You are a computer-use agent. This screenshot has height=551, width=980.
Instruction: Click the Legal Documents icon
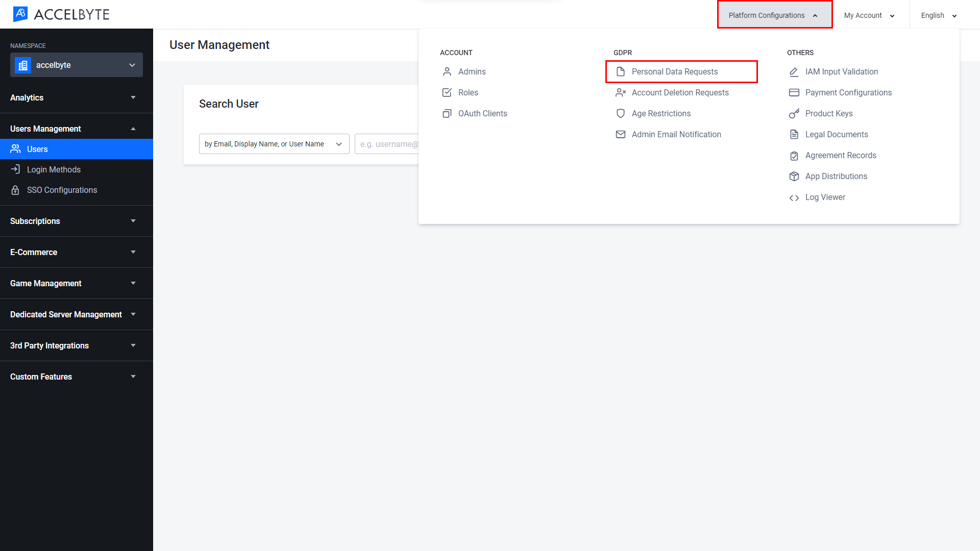(x=794, y=135)
